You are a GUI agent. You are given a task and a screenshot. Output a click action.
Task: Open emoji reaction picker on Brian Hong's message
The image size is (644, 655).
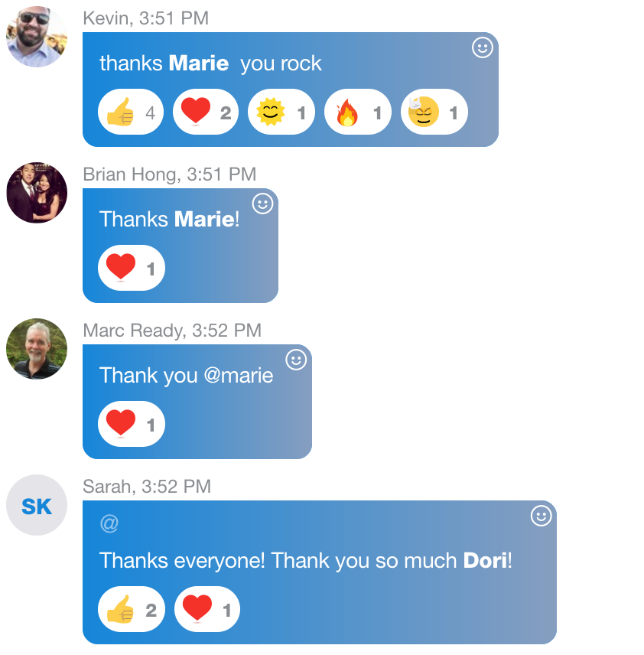[262, 204]
